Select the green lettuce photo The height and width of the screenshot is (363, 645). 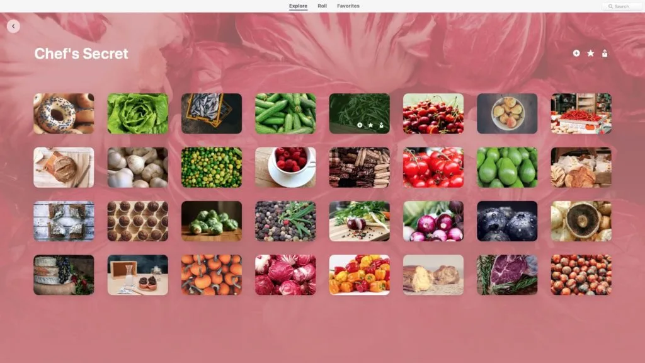[138, 113]
